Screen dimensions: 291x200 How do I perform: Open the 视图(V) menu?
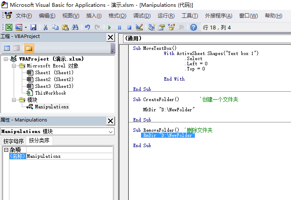pyautogui.click(x=71, y=16)
